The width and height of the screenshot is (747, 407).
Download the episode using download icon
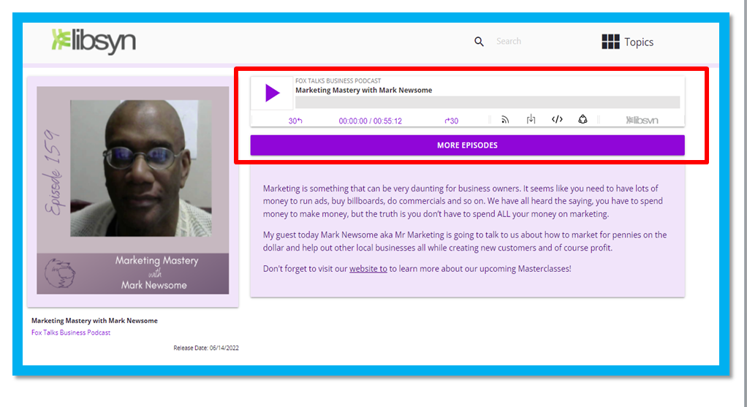531,120
